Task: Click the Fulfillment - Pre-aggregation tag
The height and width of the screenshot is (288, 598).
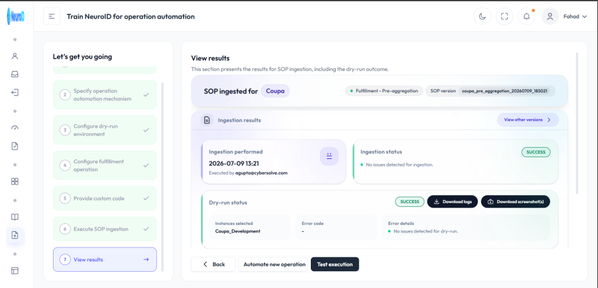Action: [x=384, y=91]
